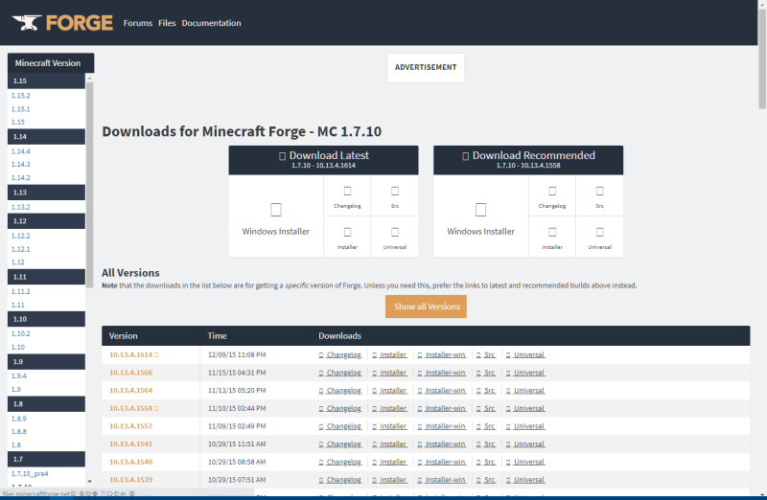
Task: Click the version list scroll up arrow
Action: pyautogui.click(x=89, y=78)
